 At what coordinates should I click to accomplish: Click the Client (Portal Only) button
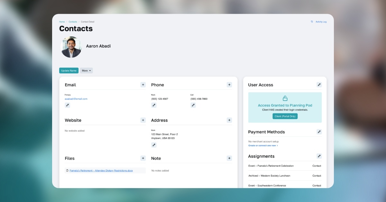tap(285, 116)
